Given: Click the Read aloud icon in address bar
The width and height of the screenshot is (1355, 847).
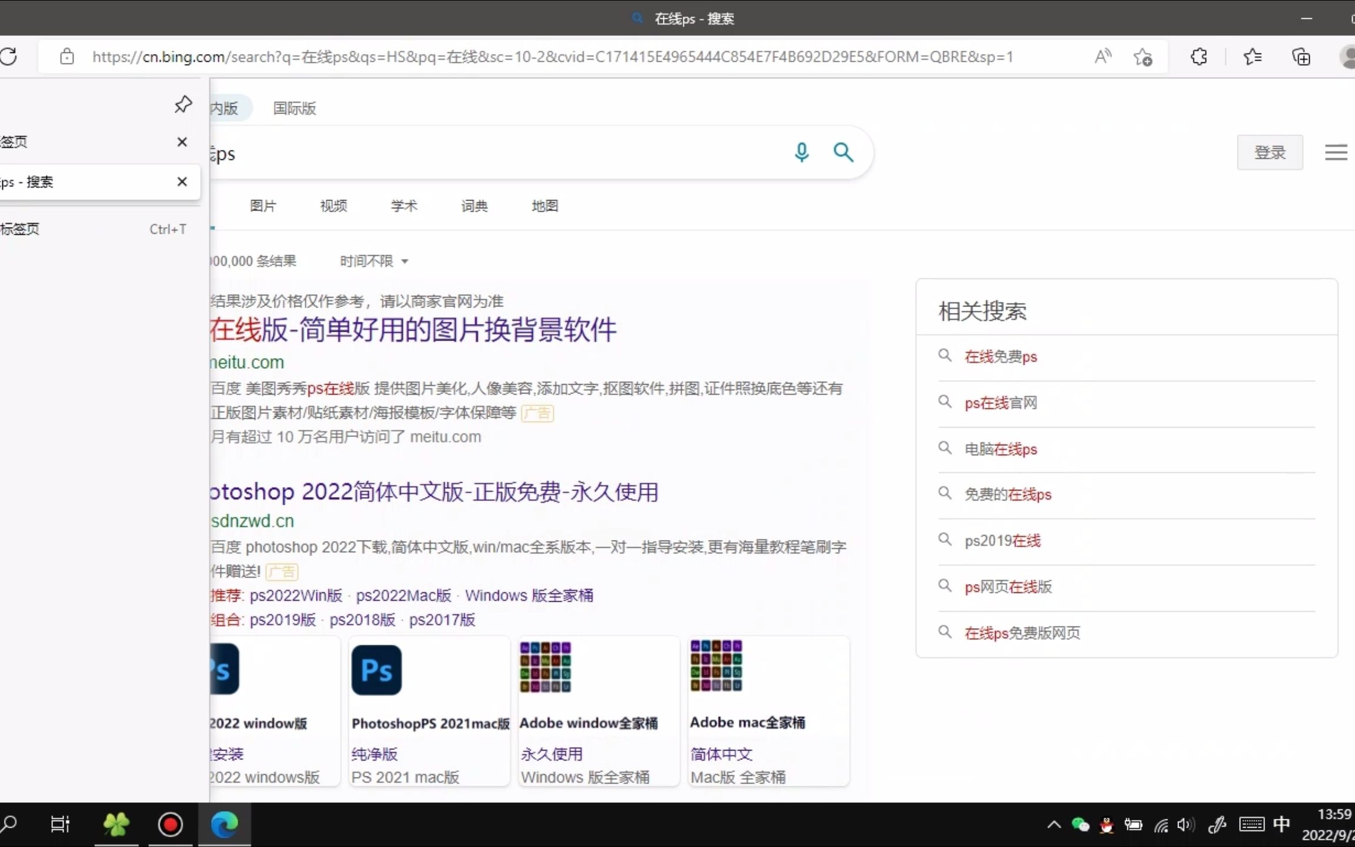Looking at the screenshot, I should (x=1103, y=56).
